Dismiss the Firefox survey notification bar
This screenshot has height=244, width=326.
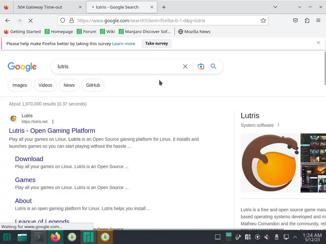click(x=318, y=43)
